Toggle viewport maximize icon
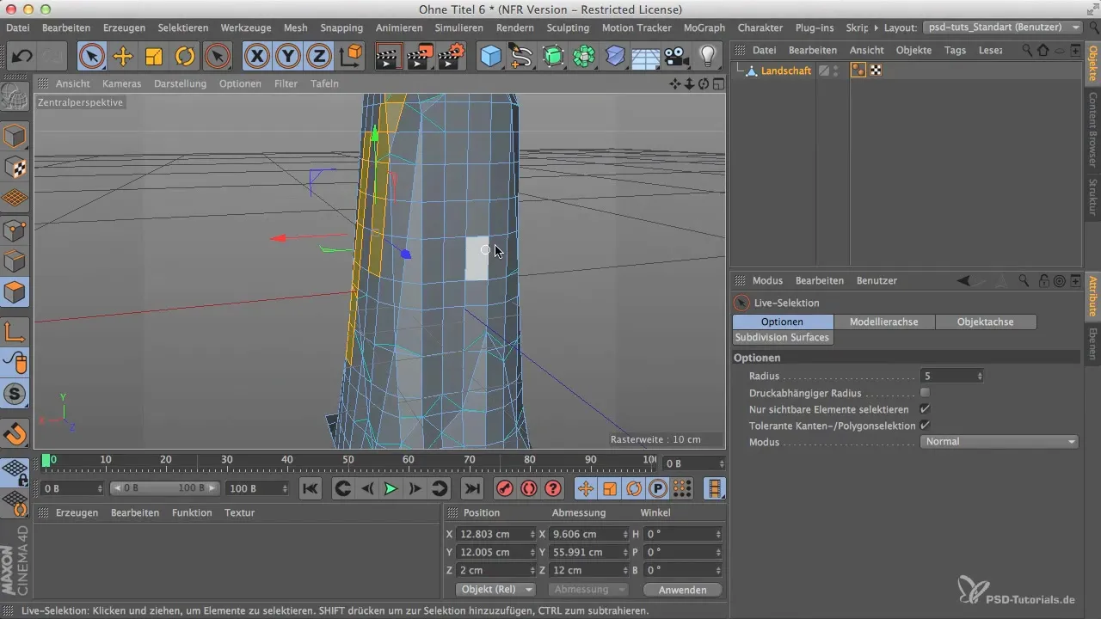This screenshot has height=619, width=1101. 718,83
